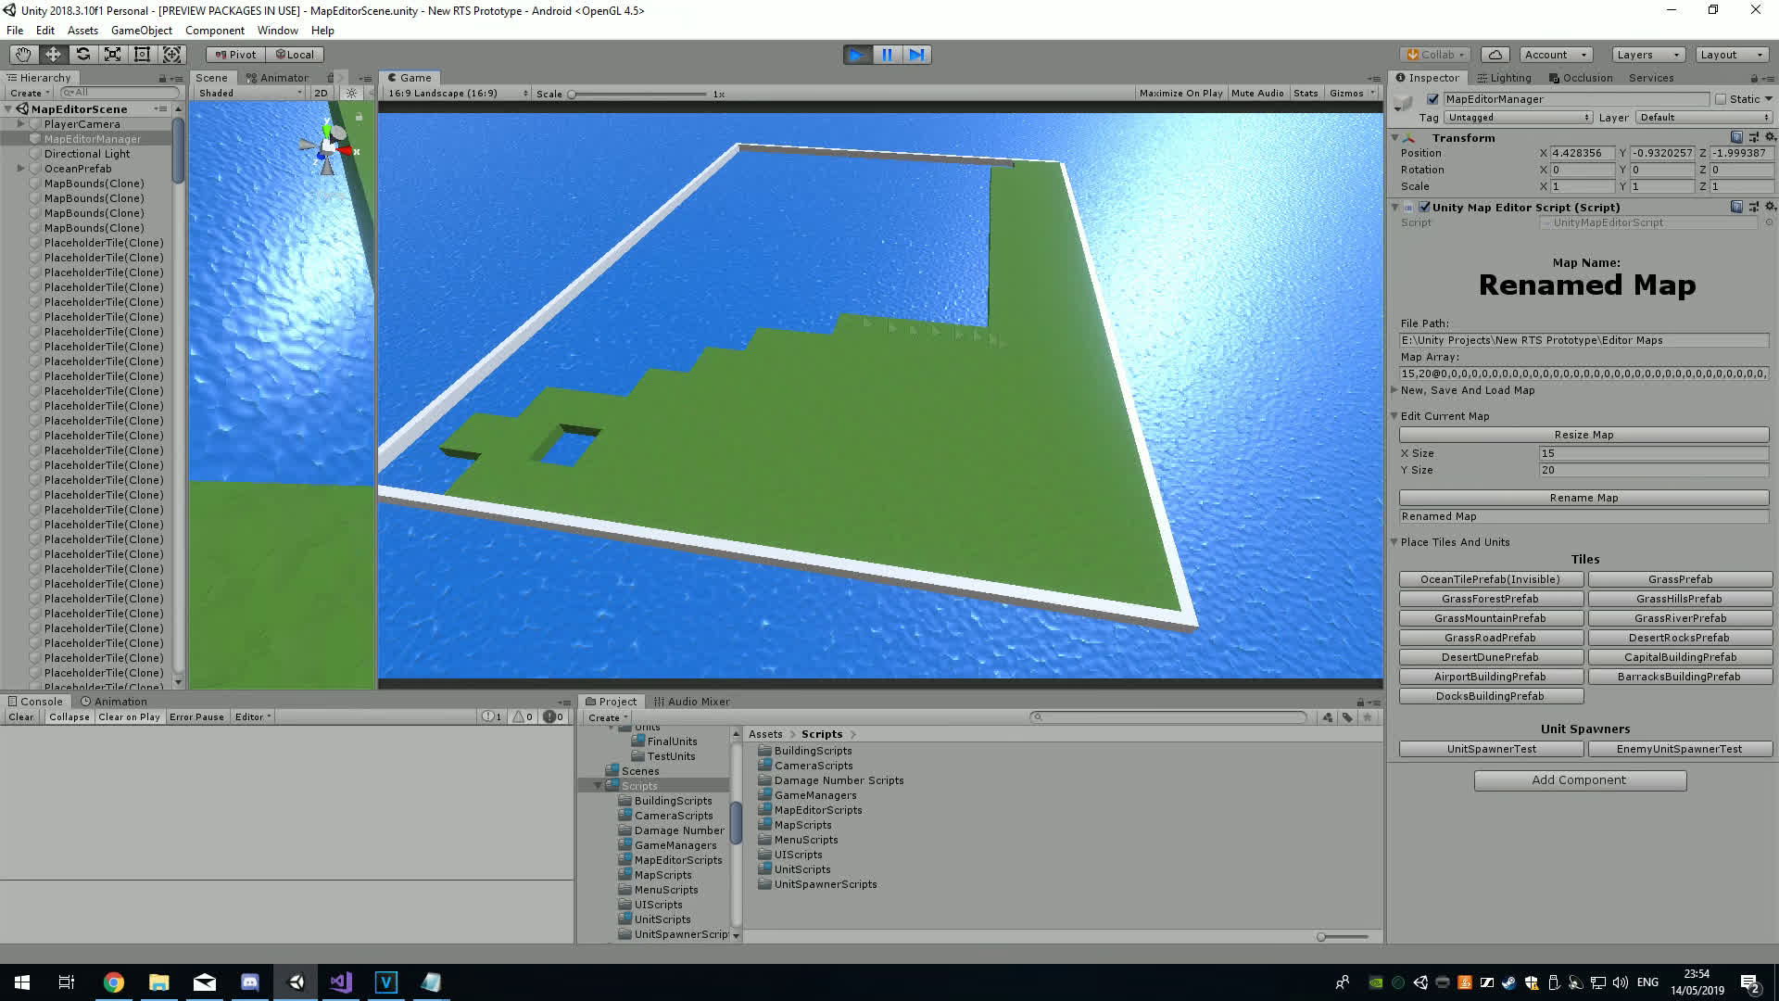Image resolution: width=1779 pixels, height=1001 pixels.
Task: Expand the PlayerCamera hierarchy item
Action: tap(20, 124)
